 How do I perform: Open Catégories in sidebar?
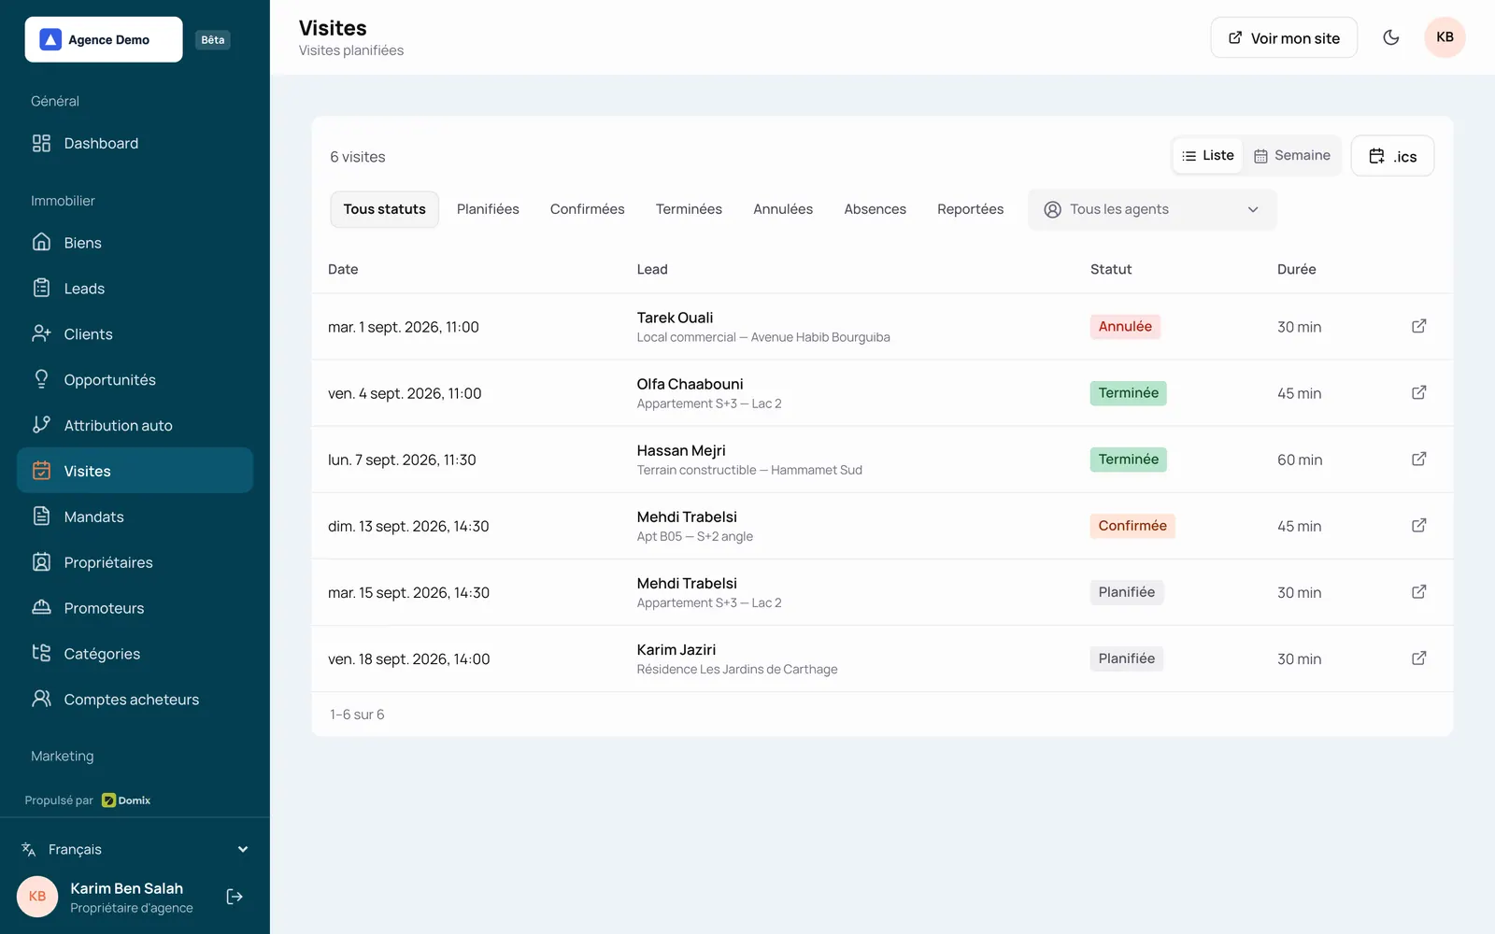(135, 654)
